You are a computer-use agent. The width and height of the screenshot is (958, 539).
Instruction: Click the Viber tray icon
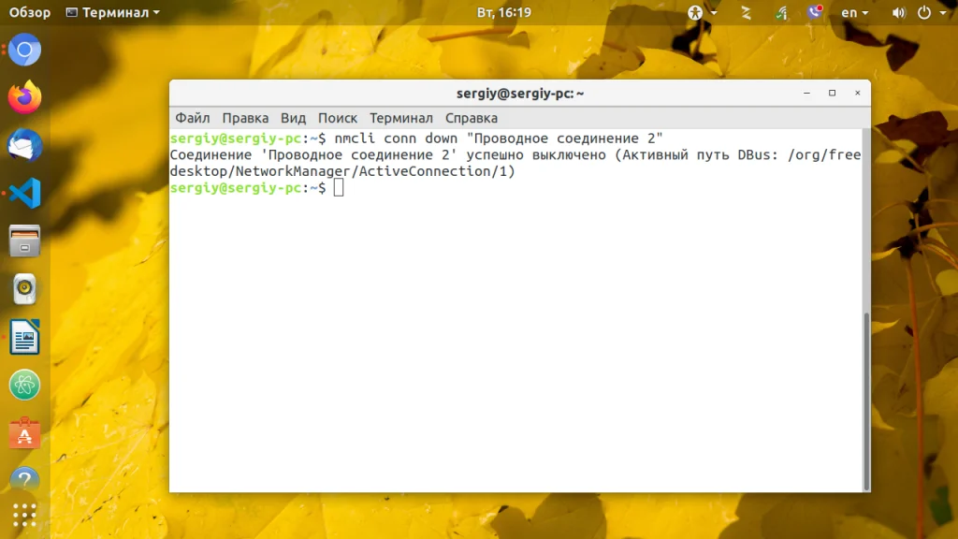pyautogui.click(x=815, y=12)
